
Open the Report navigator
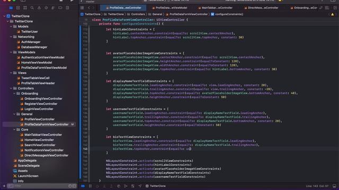pyautogui.click(x=67, y=8)
